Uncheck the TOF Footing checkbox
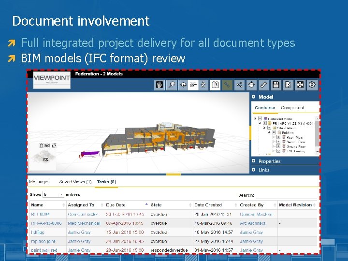 [278, 151]
